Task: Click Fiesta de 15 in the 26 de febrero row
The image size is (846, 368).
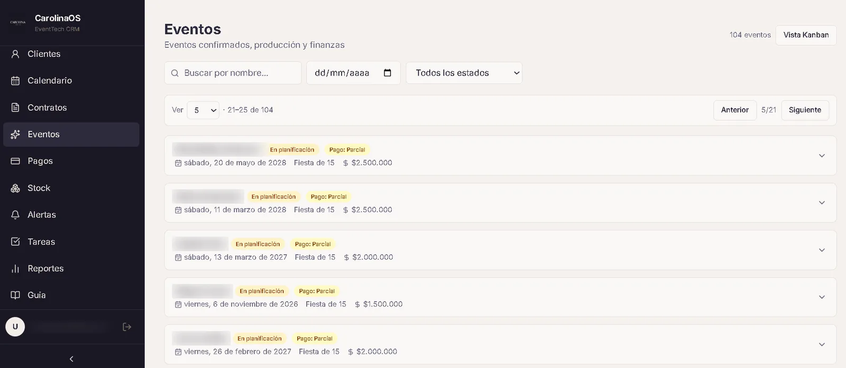Action: (x=319, y=352)
